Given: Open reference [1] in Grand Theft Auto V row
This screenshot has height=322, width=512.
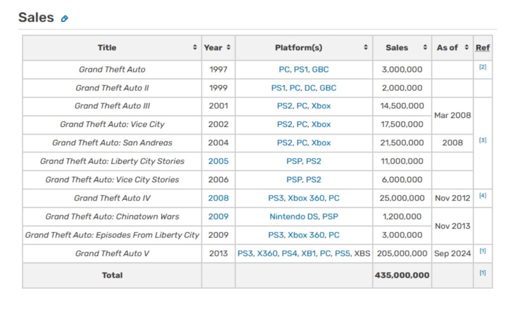Looking at the screenshot, I should (482, 251).
